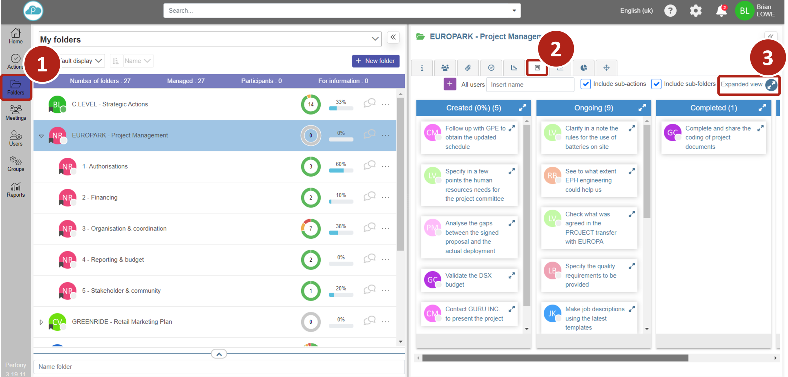Open the help question mark icon
The image size is (788, 377).
click(x=670, y=11)
